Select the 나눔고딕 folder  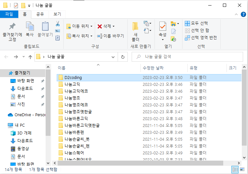(x=149, y=85)
